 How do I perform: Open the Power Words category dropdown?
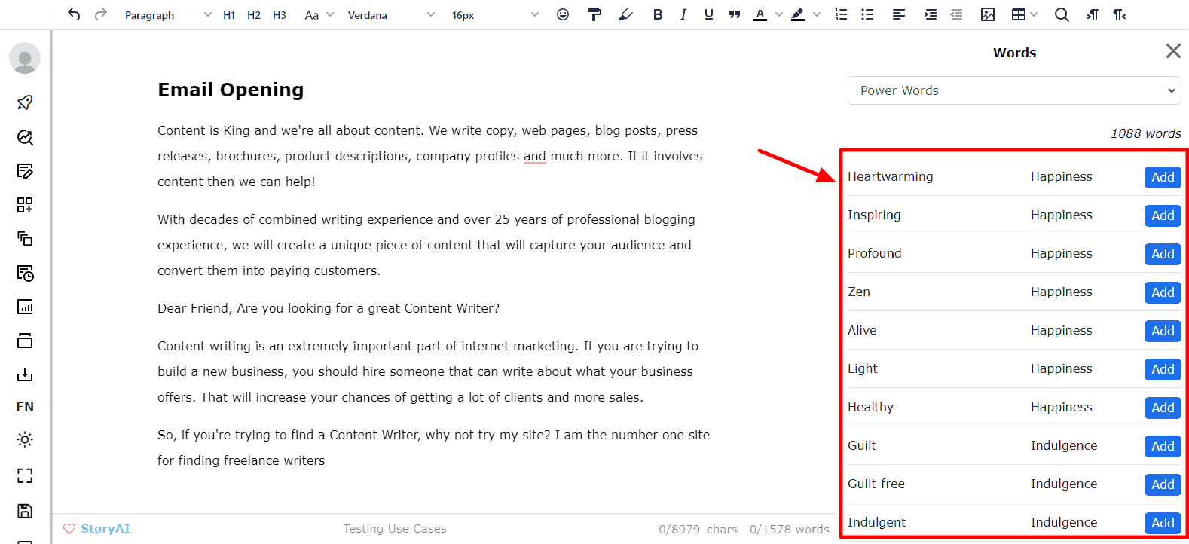[x=1013, y=90]
